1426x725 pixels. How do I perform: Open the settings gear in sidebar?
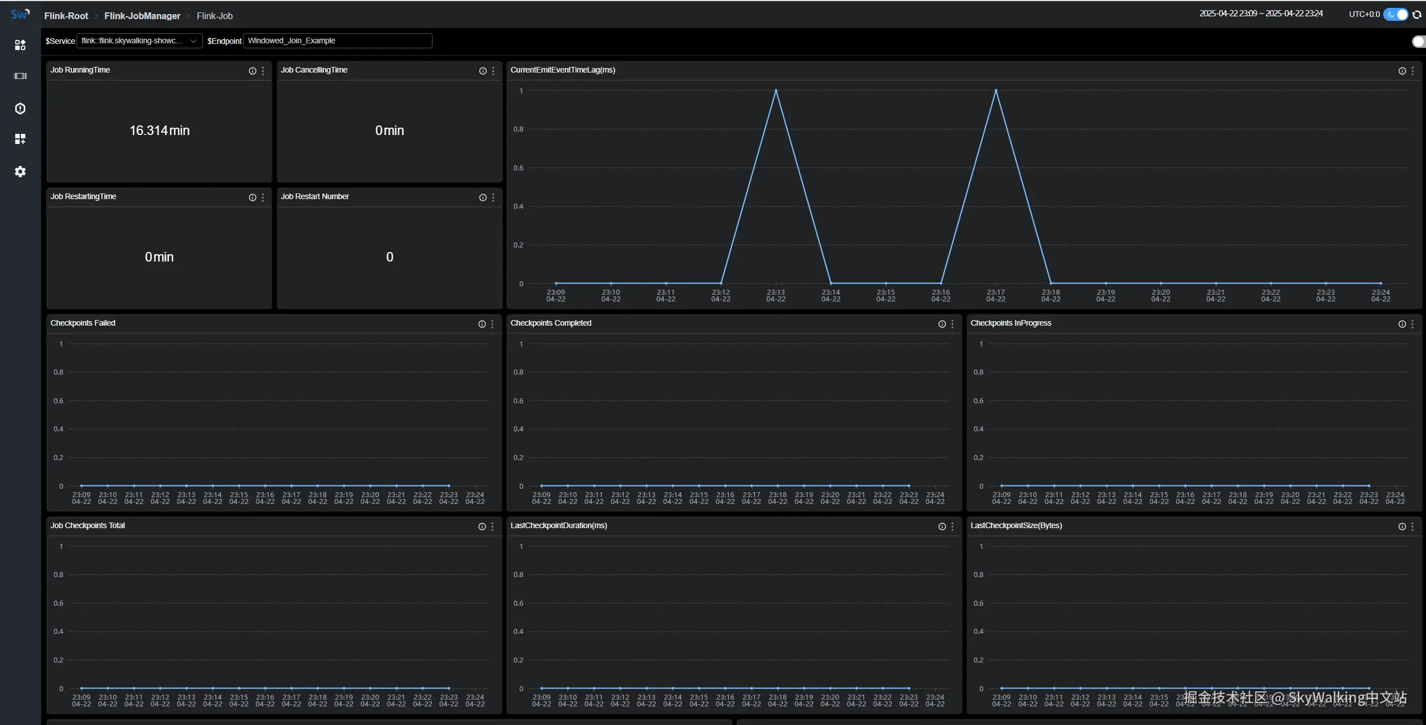(20, 172)
